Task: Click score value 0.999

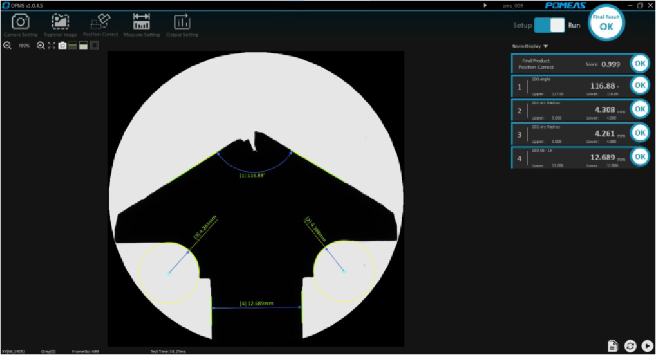Action: point(611,64)
